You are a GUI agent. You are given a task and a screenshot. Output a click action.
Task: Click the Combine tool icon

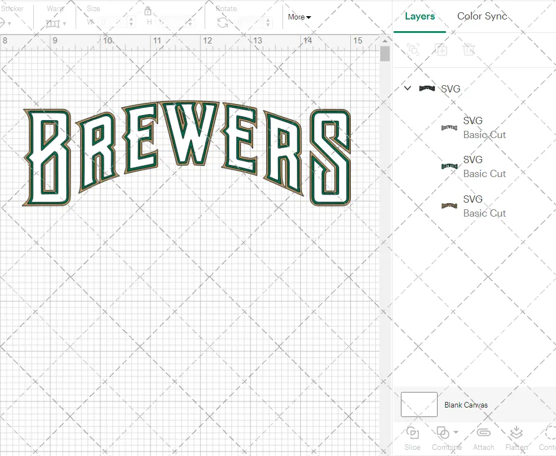(443, 433)
